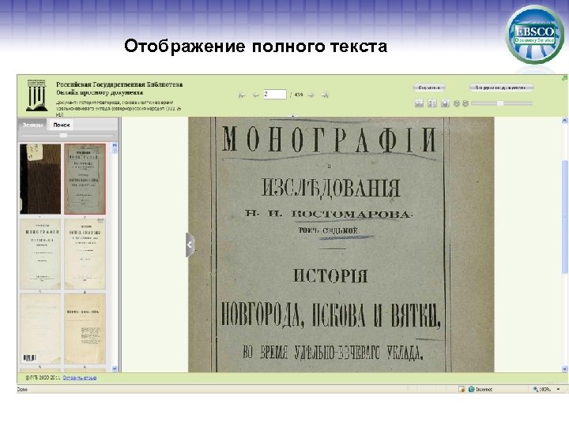The height and width of the screenshot is (426, 569).
Task: Switch to the Эскизы thumbnails tab
Action: [x=32, y=125]
